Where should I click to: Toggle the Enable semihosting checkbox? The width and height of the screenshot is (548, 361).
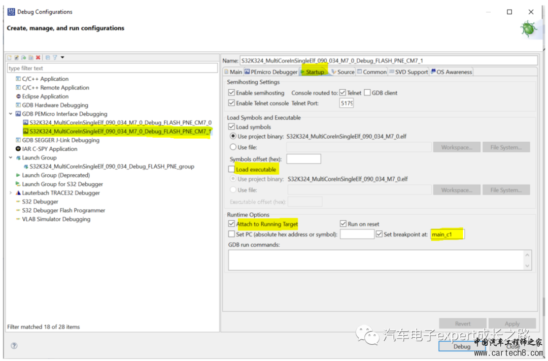(x=231, y=93)
